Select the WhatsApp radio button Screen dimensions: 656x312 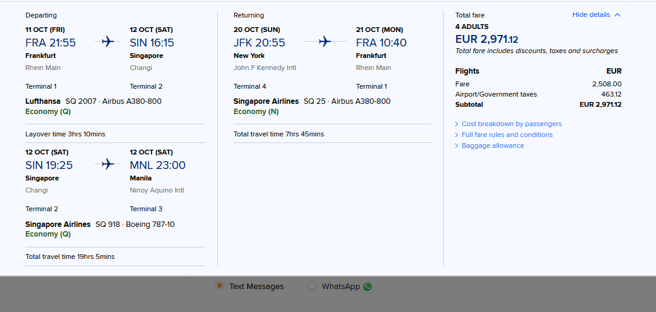pos(311,285)
